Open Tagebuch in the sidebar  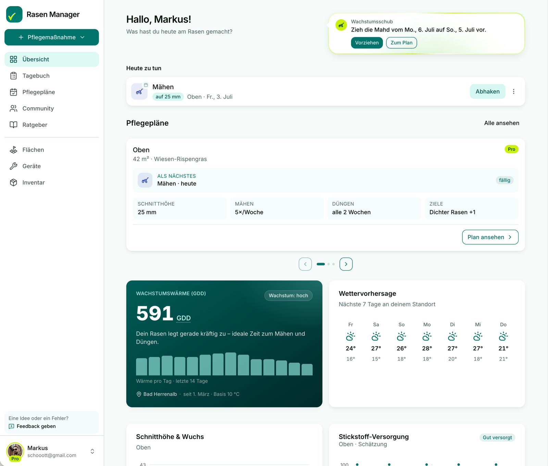click(52, 76)
